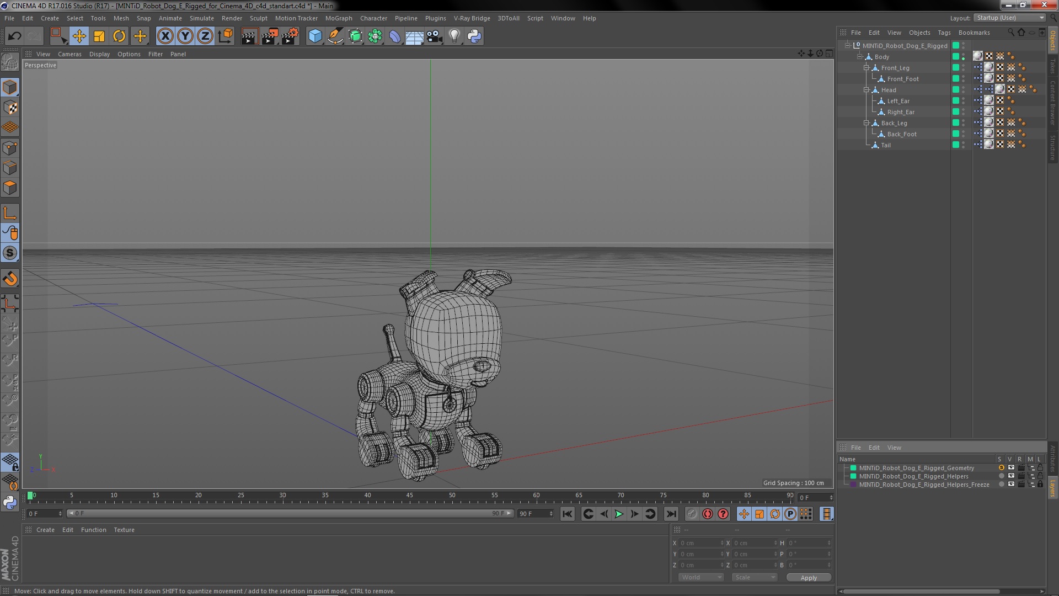Collapse the Front_Leg tree node
This screenshot has height=596, width=1059.
point(867,67)
